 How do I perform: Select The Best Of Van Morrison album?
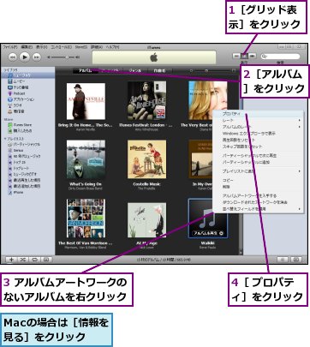pos(86,218)
